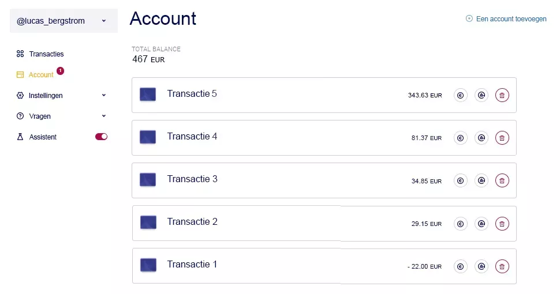Click the Transactie 4 card thumbnail
560x294 pixels.
(x=148, y=137)
